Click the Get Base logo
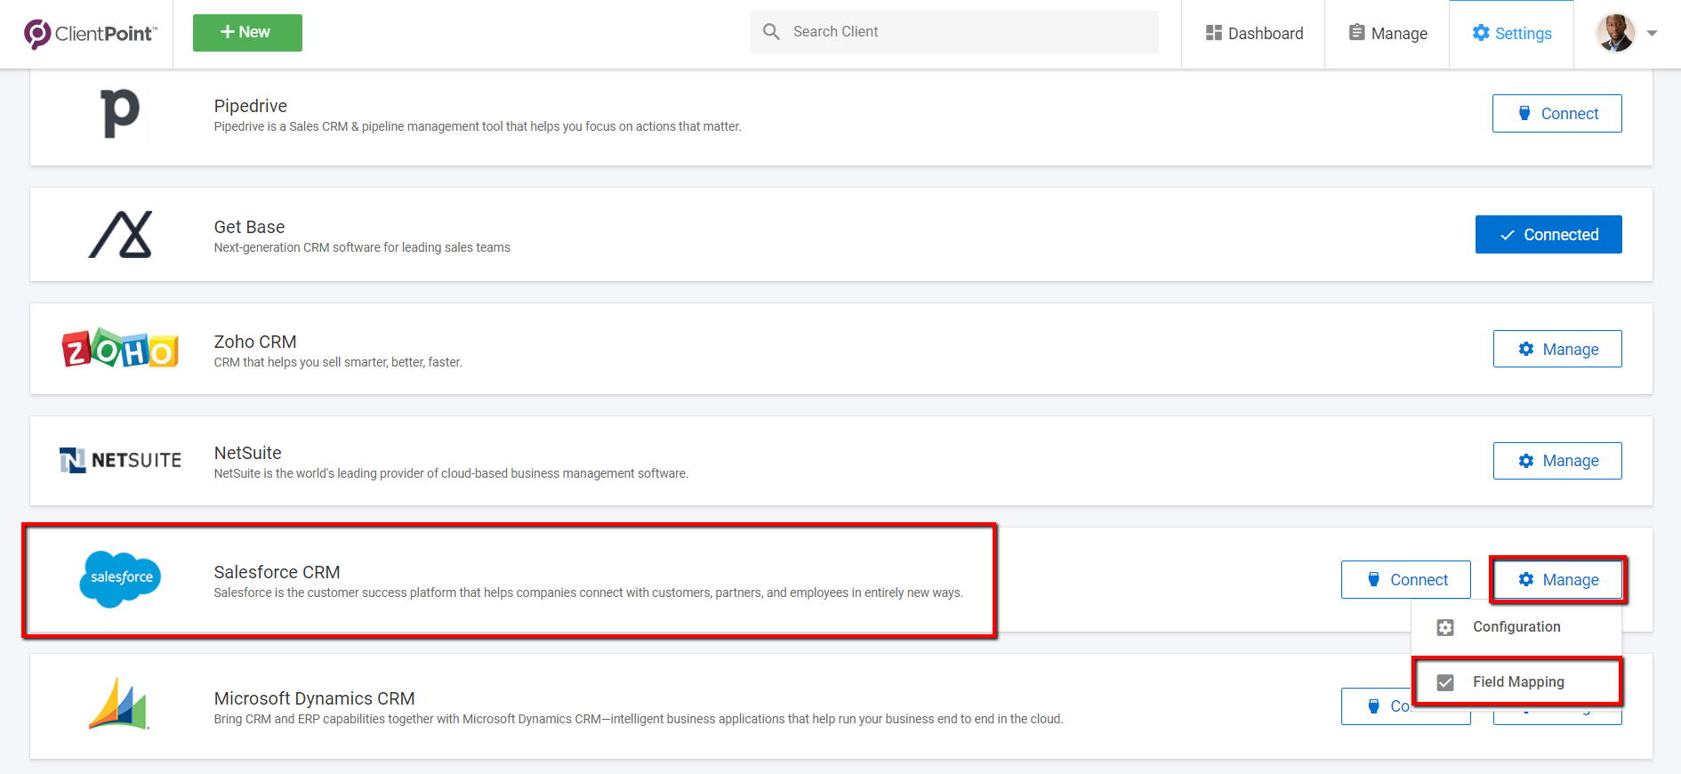 click(x=121, y=235)
